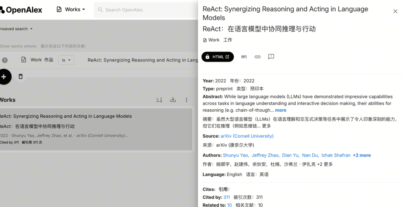Expand the abstract with 'more' link
Viewport: 405px width, 207px height.
(280, 110)
